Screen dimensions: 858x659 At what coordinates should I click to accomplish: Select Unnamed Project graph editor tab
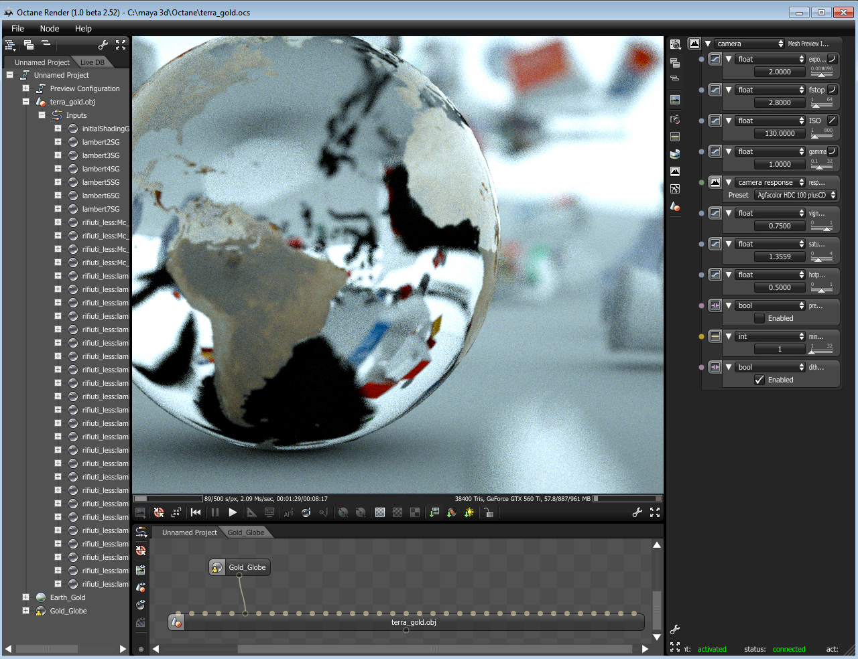[x=189, y=532]
